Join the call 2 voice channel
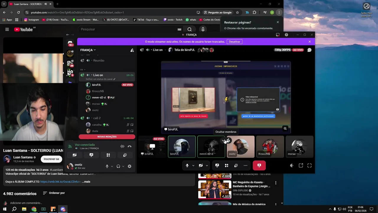The width and height of the screenshot is (378, 213). pos(107,118)
